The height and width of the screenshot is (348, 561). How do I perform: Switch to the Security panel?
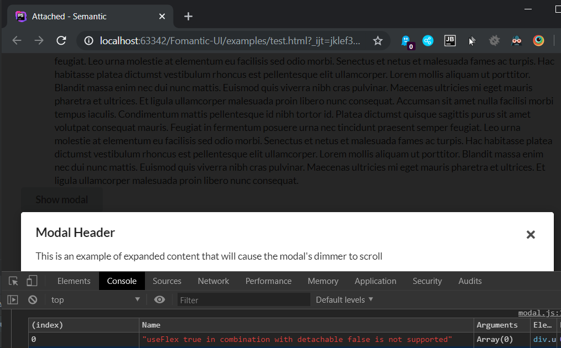coord(427,281)
